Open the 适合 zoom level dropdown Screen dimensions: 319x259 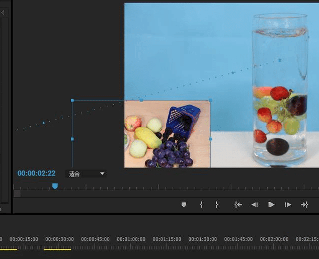point(86,174)
